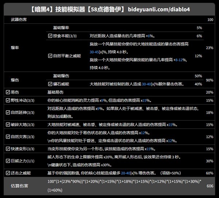The height and width of the screenshot is (198, 219).
Task: Select the 估算伤害 label
Action: pyautogui.click(x=20, y=186)
